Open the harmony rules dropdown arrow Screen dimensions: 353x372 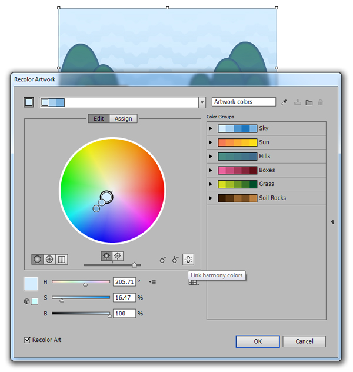click(202, 102)
